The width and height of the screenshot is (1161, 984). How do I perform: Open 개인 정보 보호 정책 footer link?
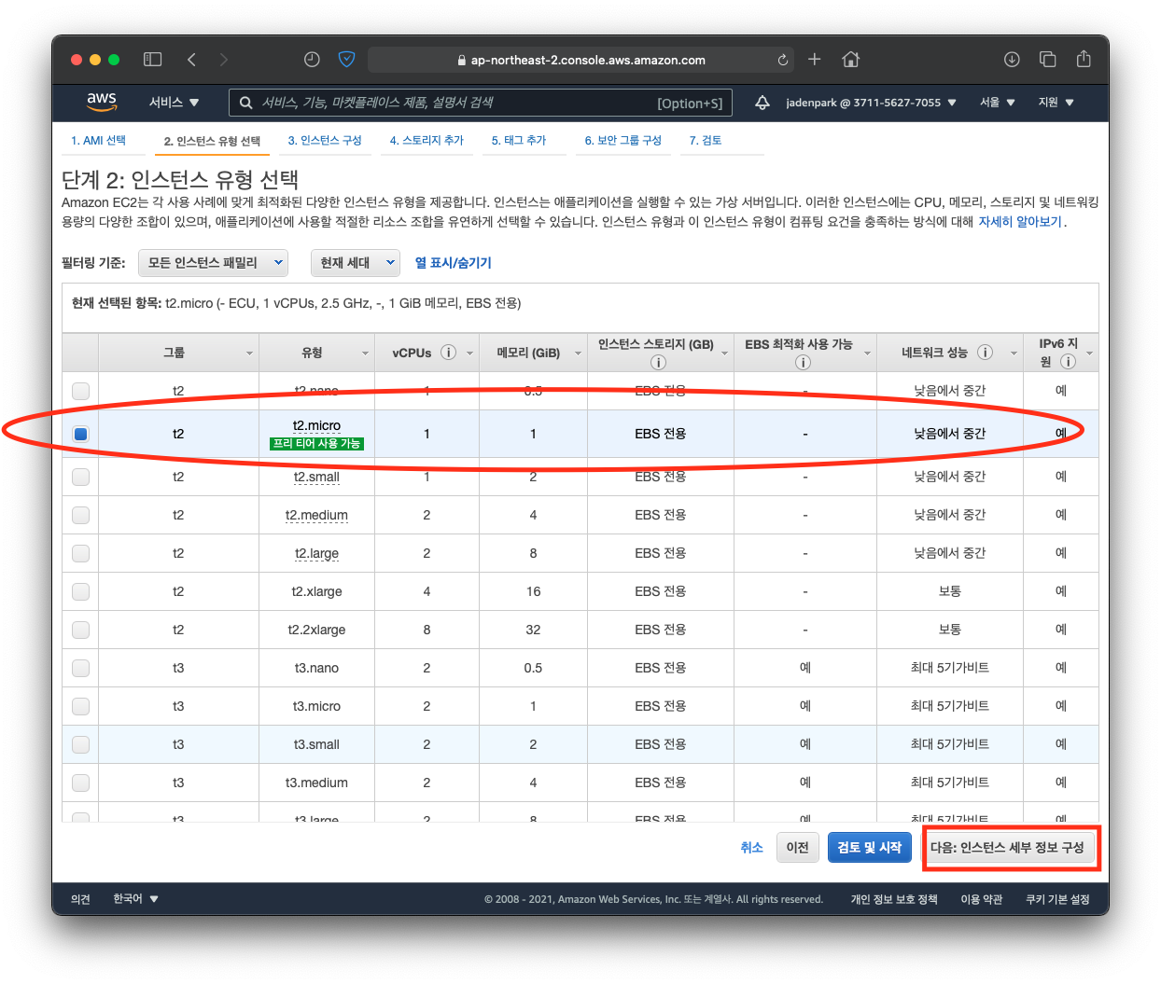point(894,899)
